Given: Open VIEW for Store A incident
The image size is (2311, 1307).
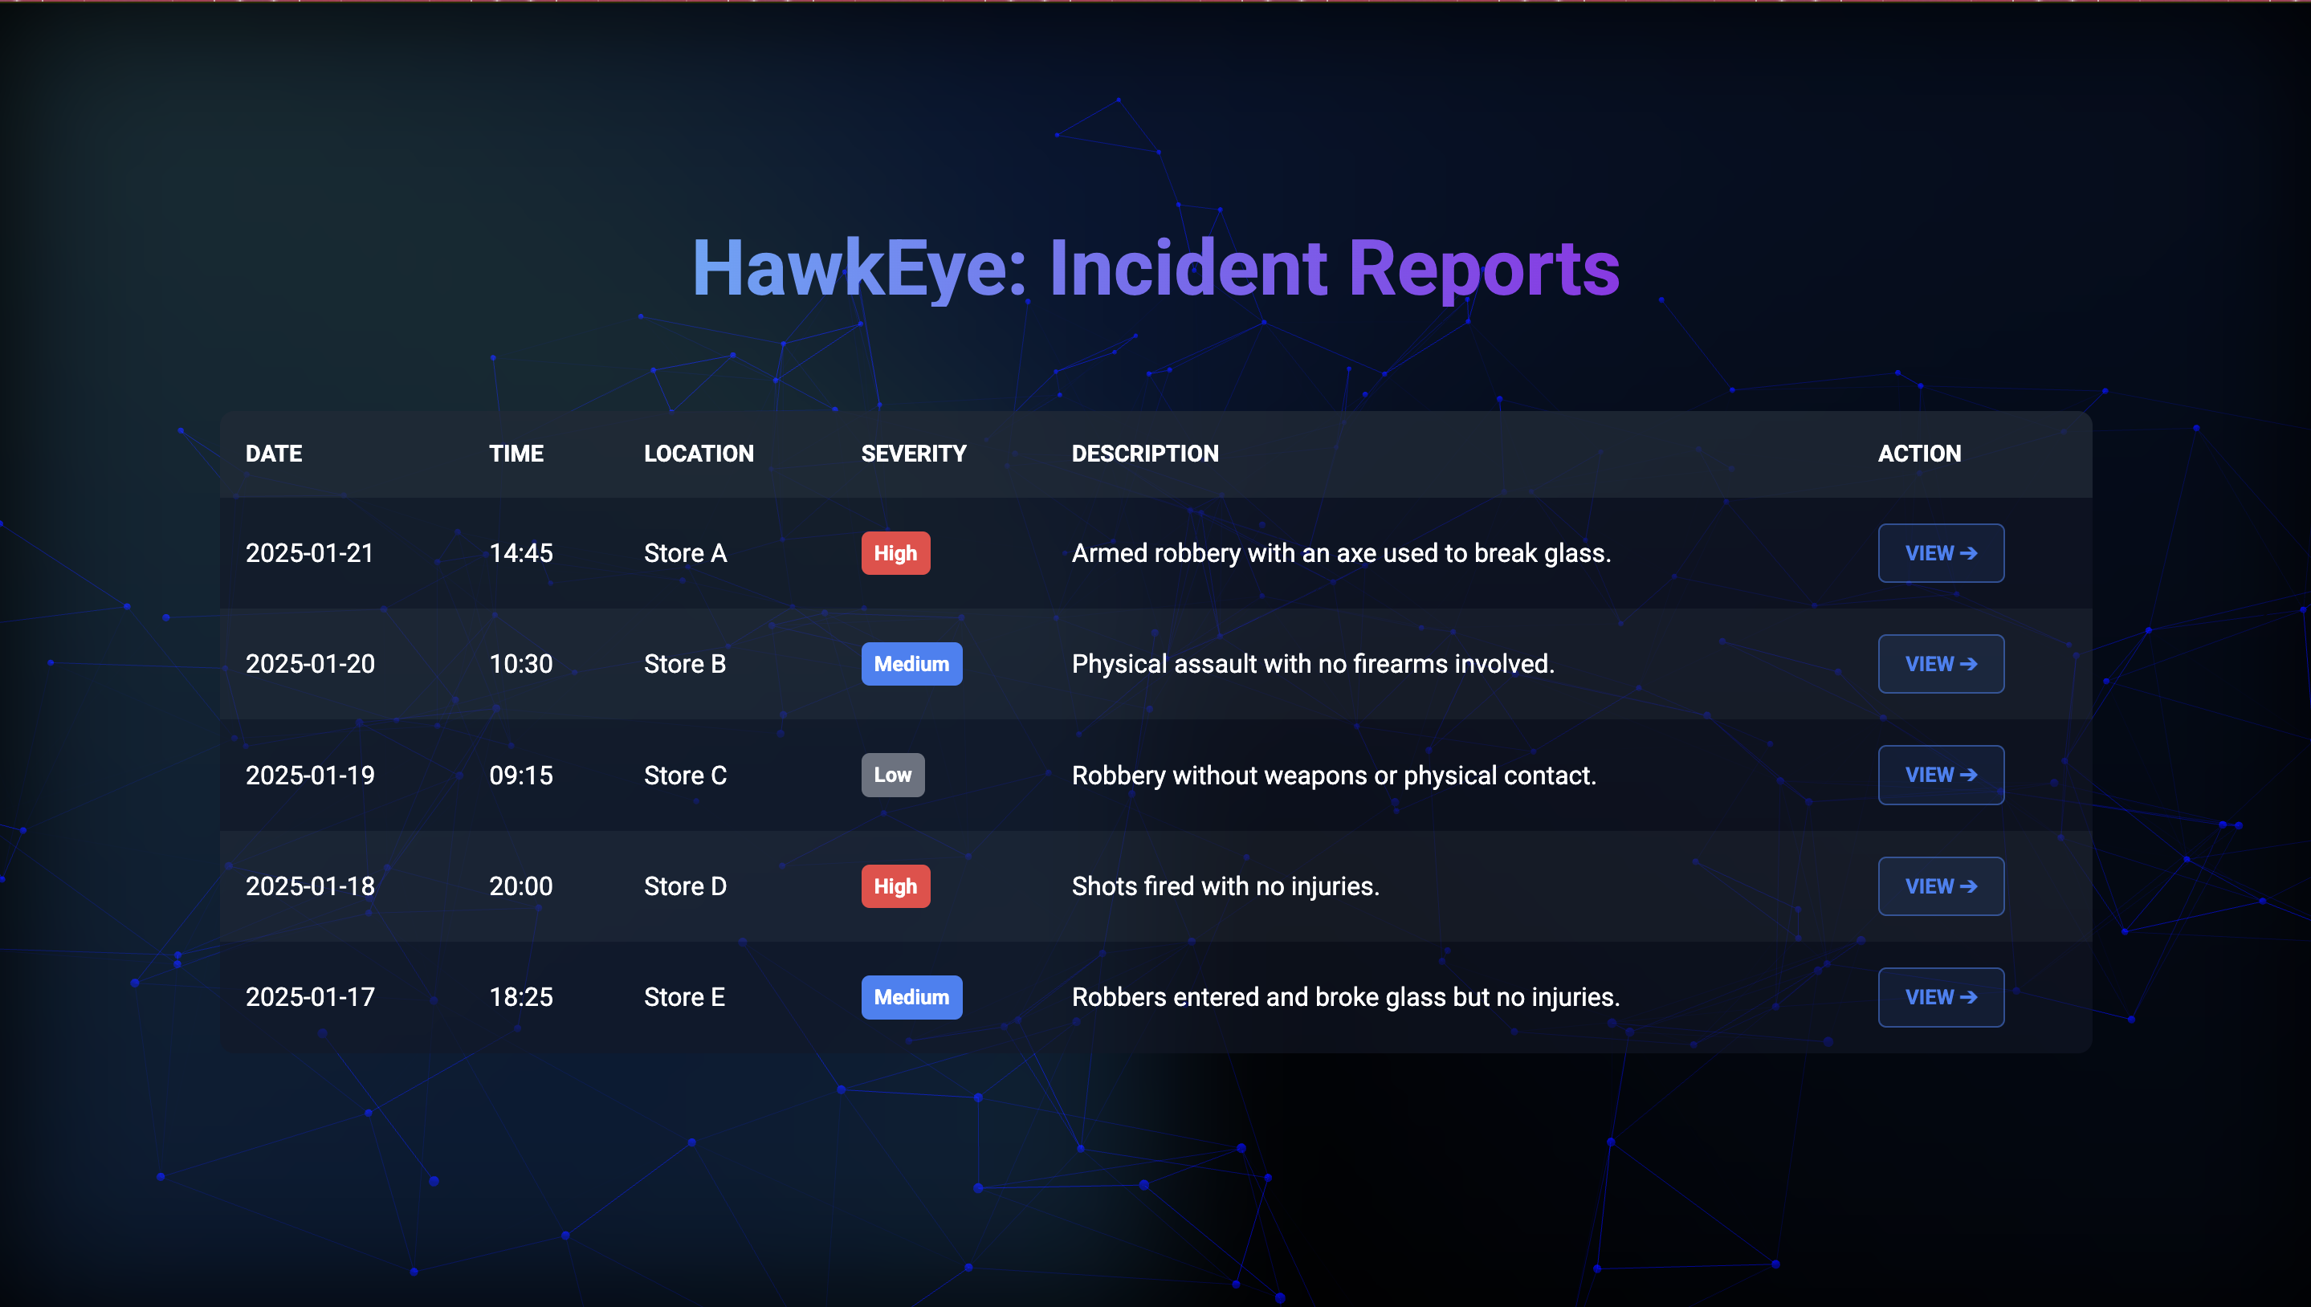Looking at the screenshot, I should click(x=1940, y=553).
